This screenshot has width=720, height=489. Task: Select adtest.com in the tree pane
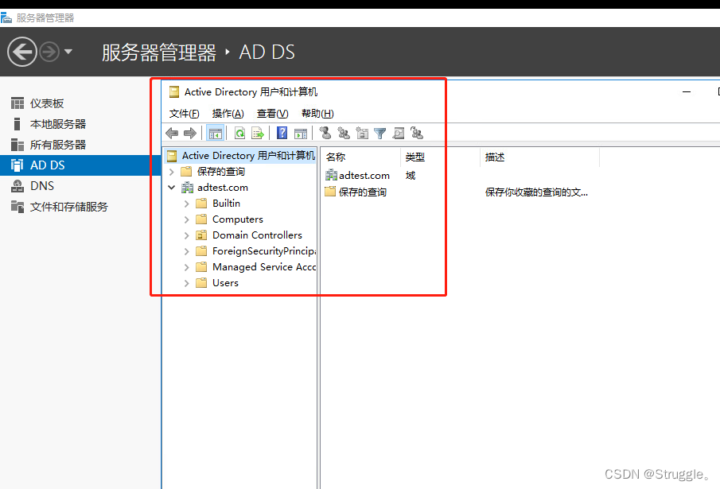coord(222,188)
